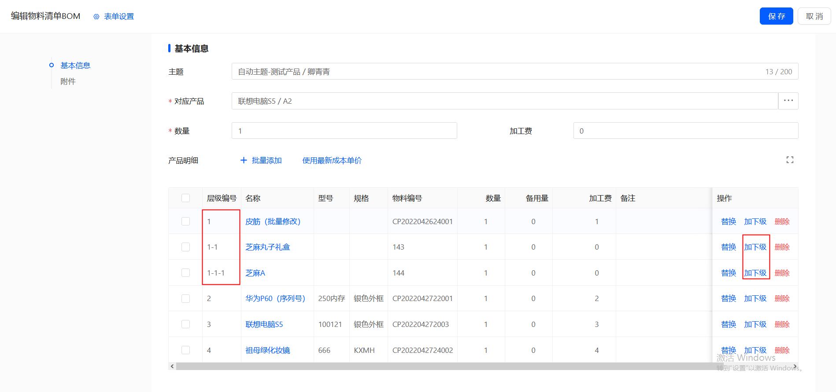Click 加下级 in the 芝麻丸子礼盒 row
This screenshot has height=392, width=836.
point(755,247)
